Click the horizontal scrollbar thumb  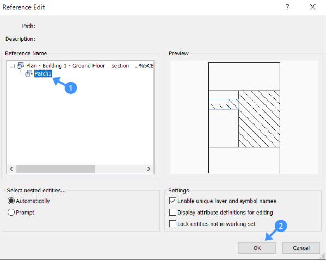[x=55, y=169]
